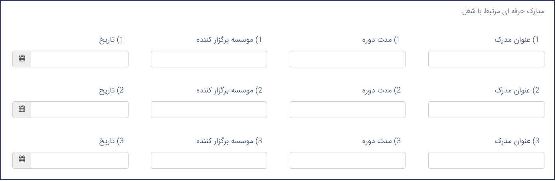
Task: Open calendar picker for row 3 date
Action: pos(22,160)
